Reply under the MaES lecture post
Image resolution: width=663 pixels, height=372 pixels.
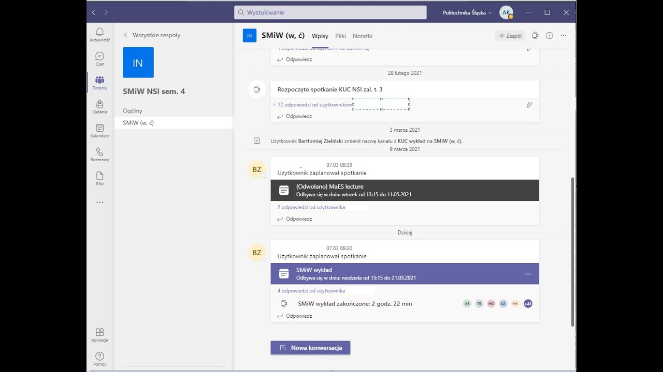click(x=294, y=219)
